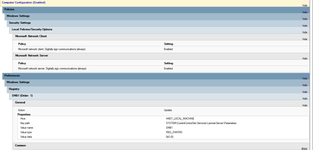Click the Computer Configuration (Enabled) heading
313x150 pixels.
pos(24,2)
